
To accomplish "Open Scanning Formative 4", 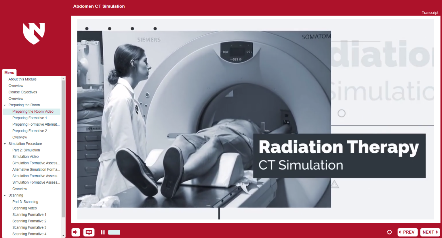I will pyautogui.click(x=29, y=234).
